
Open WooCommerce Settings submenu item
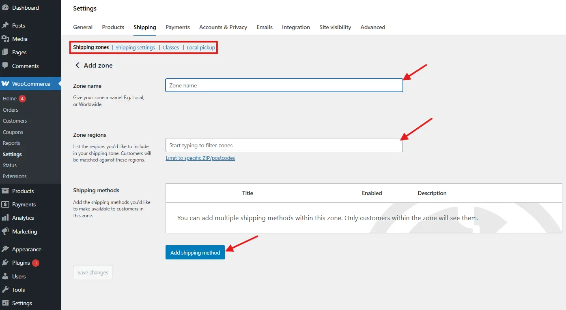point(12,154)
